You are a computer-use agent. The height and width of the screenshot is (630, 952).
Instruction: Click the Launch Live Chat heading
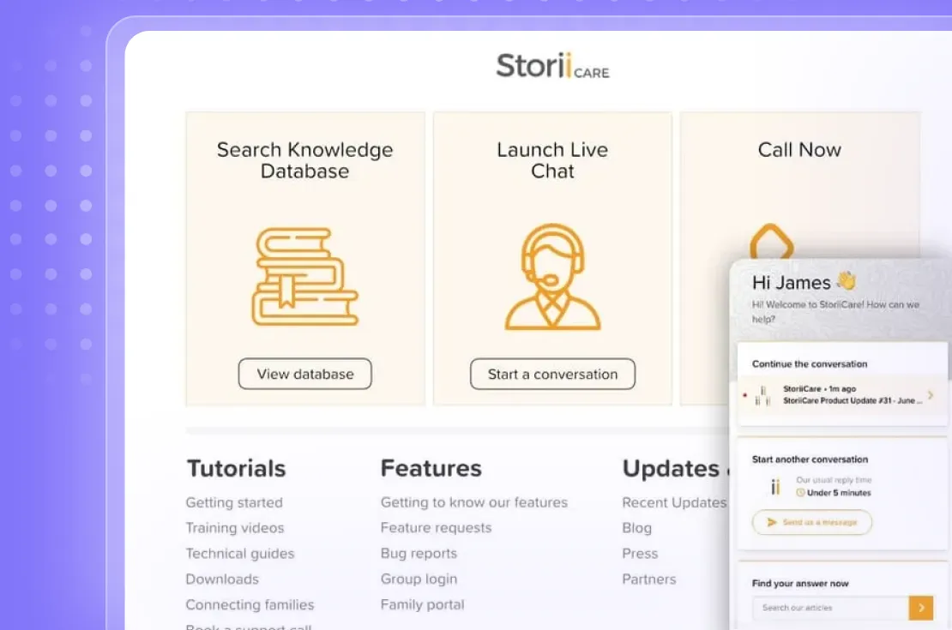pos(552,160)
